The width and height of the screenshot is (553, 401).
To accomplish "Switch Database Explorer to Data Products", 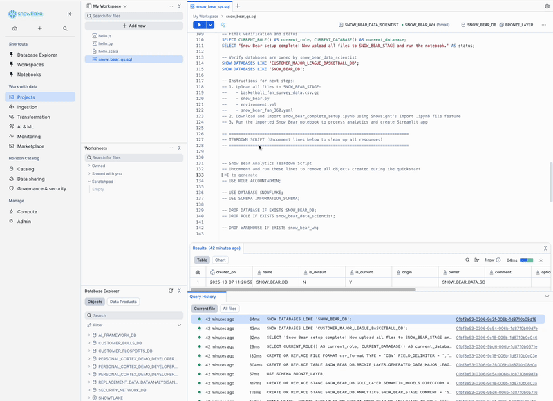I will point(123,302).
